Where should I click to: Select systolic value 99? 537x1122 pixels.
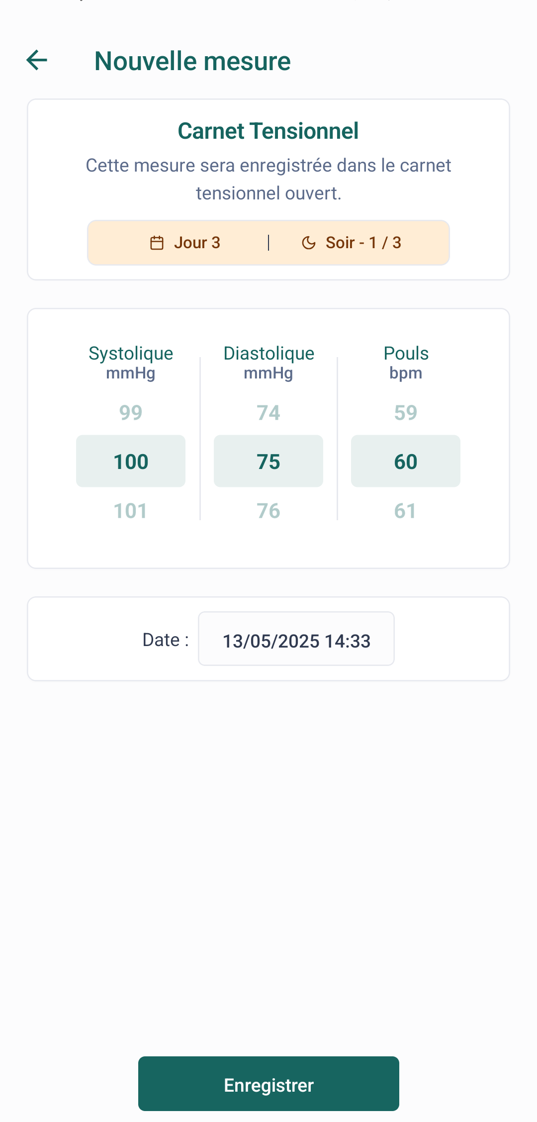pos(131,413)
